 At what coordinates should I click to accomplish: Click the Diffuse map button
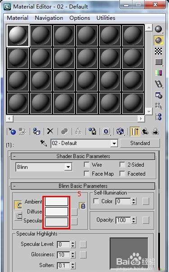pyautogui.click(x=74, y=212)
